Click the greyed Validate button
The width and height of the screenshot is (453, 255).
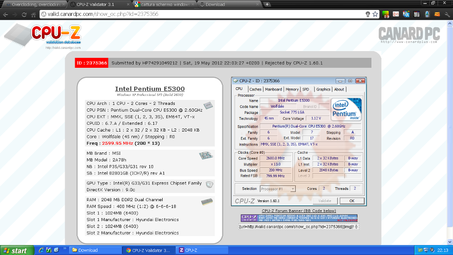point(325,201)
